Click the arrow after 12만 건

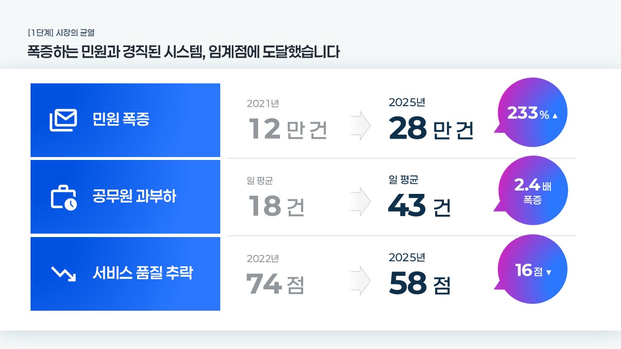[360, 126]
